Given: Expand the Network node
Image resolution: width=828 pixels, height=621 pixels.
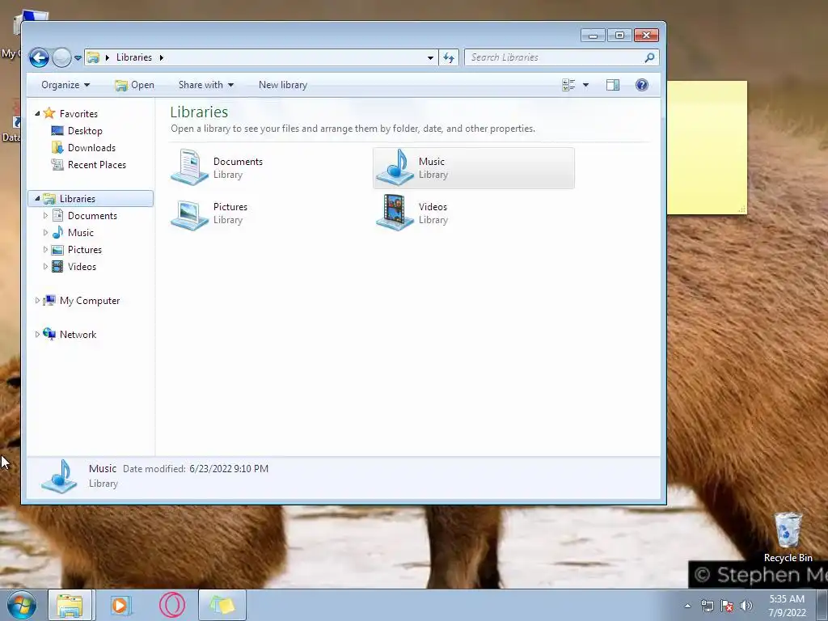Looking at the screenshot, I should tap(37, 334).
